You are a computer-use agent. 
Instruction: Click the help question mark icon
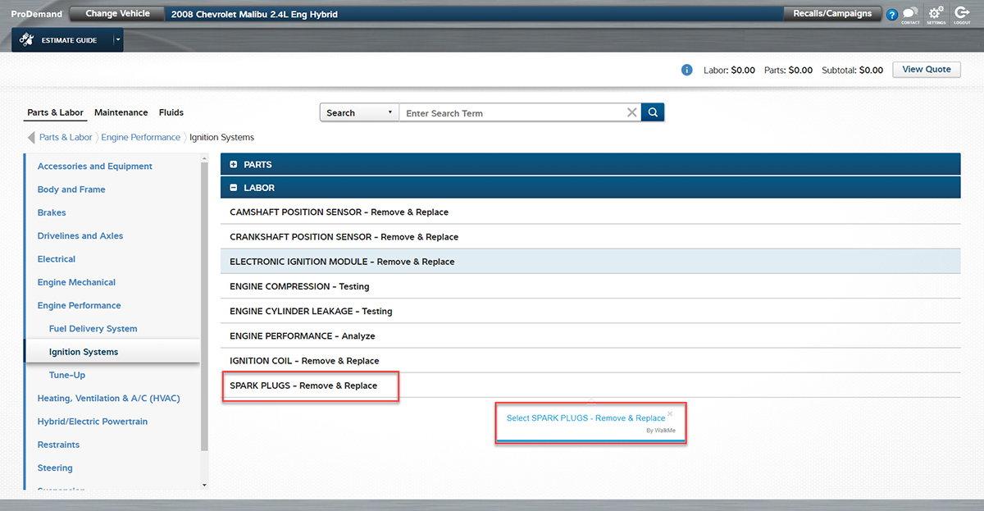(x=892, y=15)
